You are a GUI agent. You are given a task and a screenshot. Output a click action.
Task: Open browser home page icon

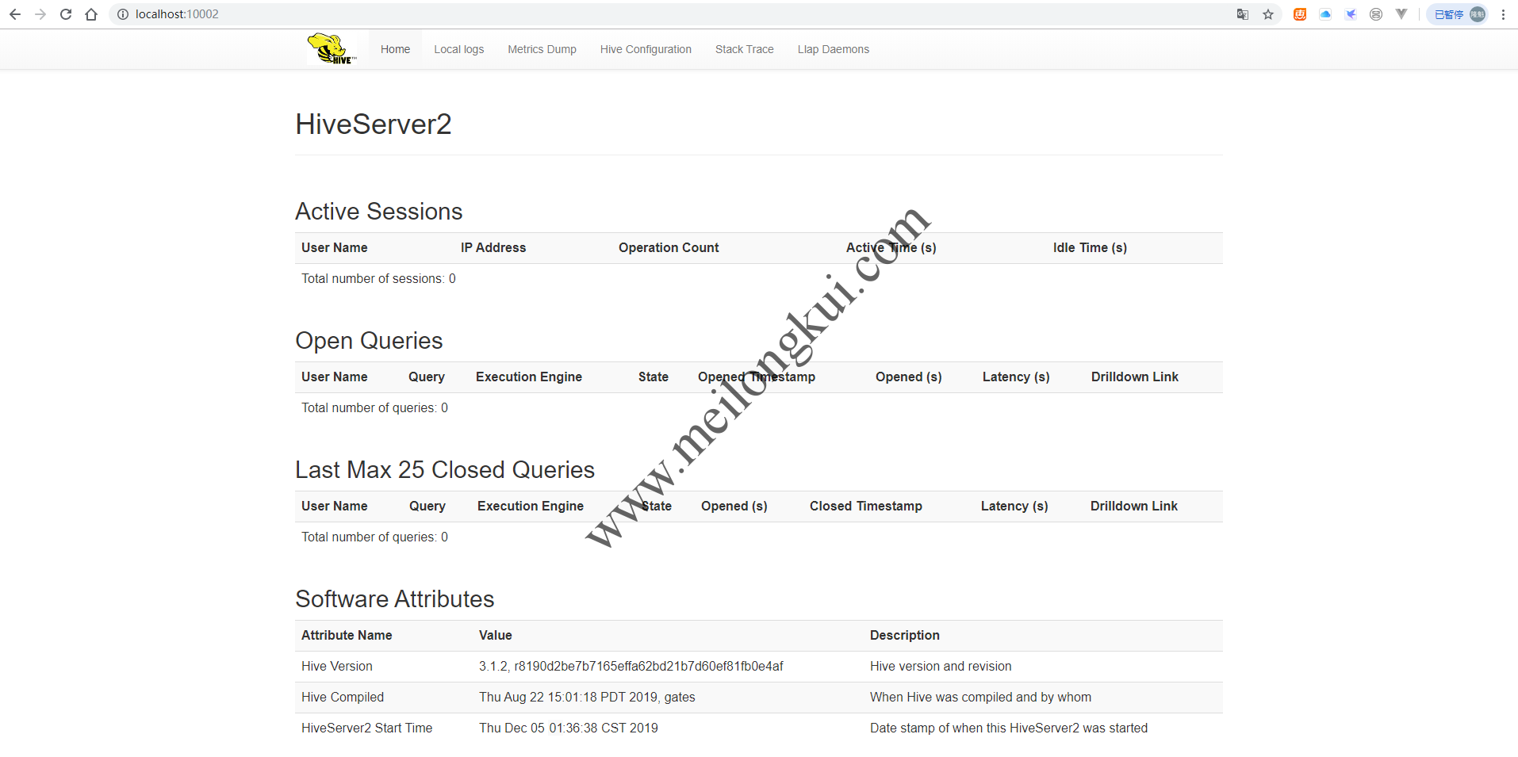91,14
